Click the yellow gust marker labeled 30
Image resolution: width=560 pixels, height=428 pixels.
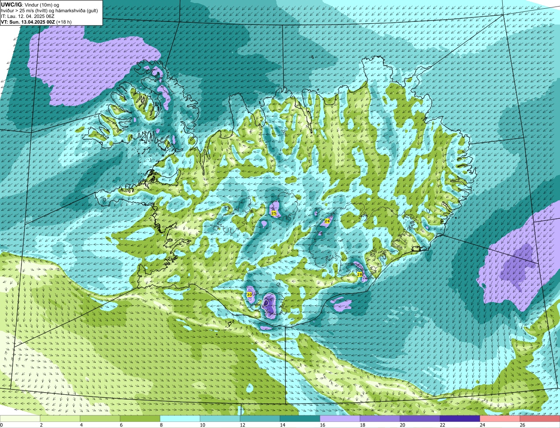tap(249, 295)
